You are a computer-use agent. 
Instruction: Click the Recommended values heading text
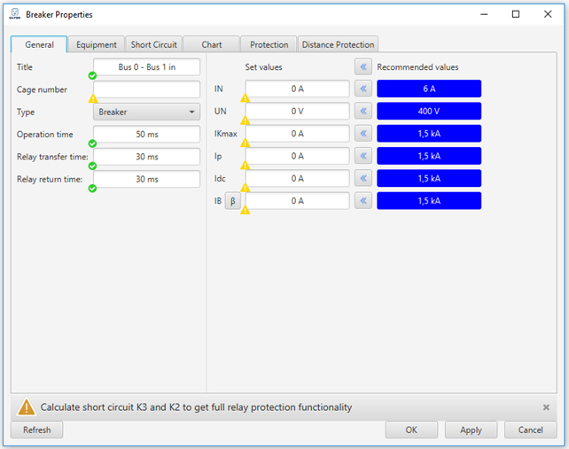tap(417, 67)
